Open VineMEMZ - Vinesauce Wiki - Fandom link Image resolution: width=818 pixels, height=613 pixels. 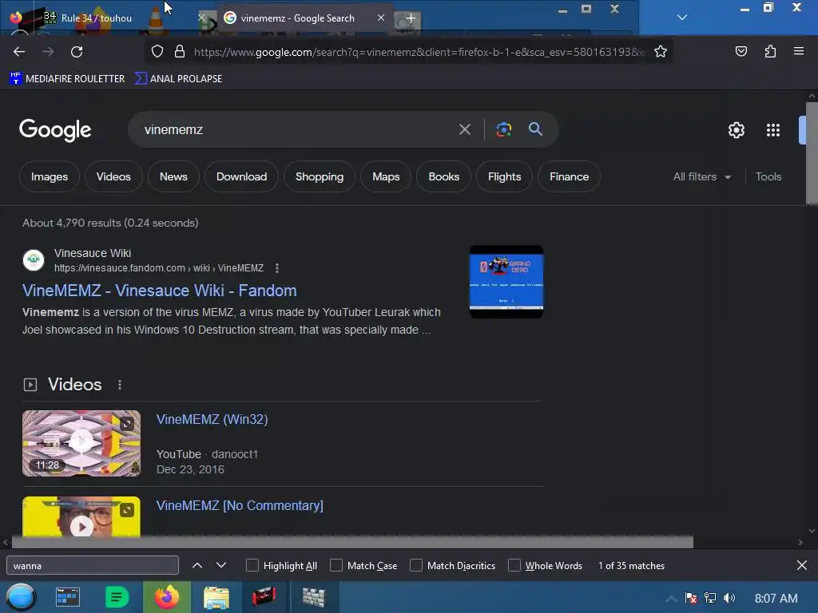click(160, 291)
